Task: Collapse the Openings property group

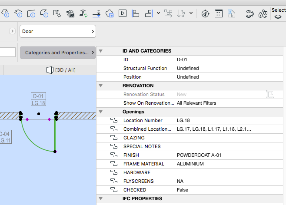Action: click(x=101, y=112)
